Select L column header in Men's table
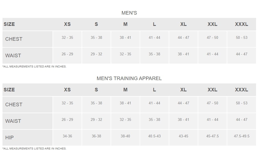 (x=154, y=24)
